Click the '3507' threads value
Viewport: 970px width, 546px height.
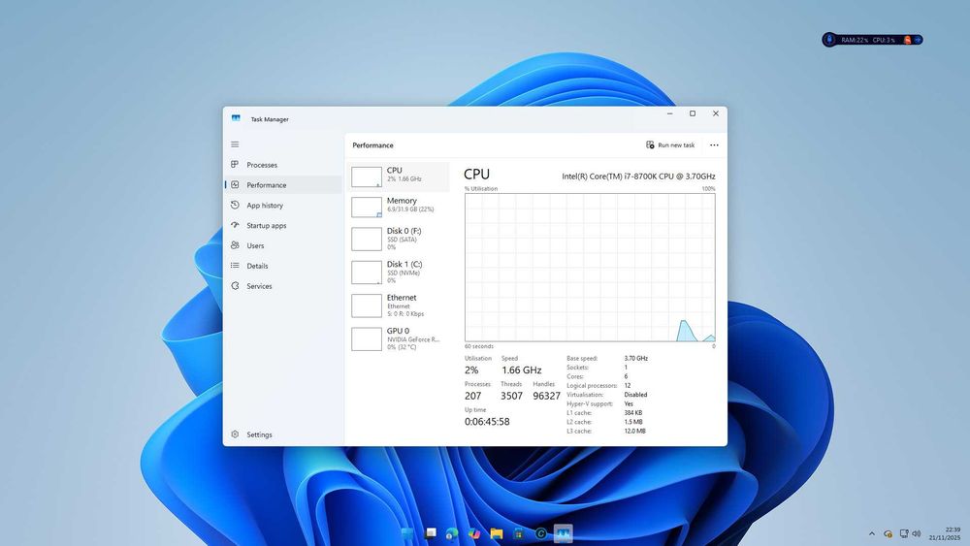[511, 396]
